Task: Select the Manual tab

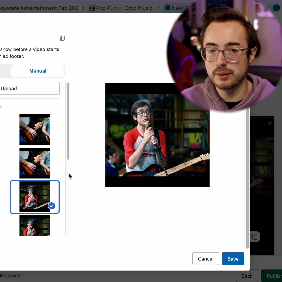Action: [38, 71]
